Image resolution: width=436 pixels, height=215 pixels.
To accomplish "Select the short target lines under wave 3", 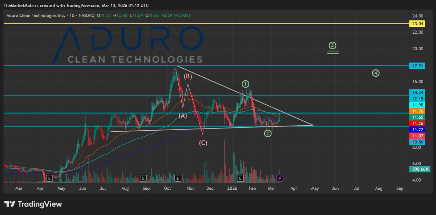I will (x=332, y=52).
